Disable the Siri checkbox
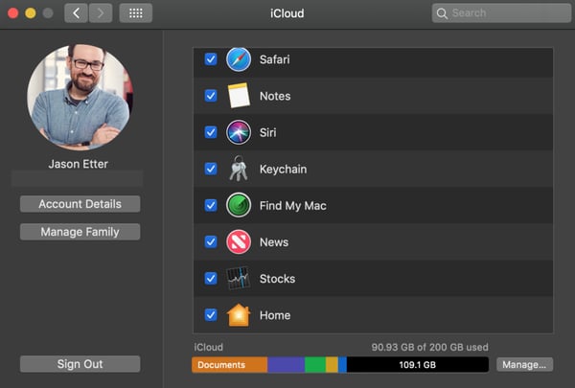Viewport: 575px width, 388px height. (x=211, y=132)
